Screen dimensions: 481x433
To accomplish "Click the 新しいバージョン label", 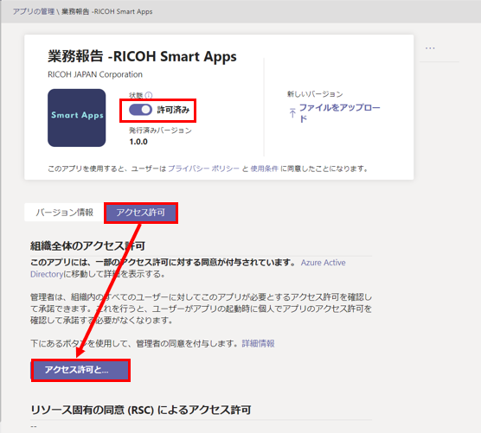I will pyautogui.click(x=315, y=94).
